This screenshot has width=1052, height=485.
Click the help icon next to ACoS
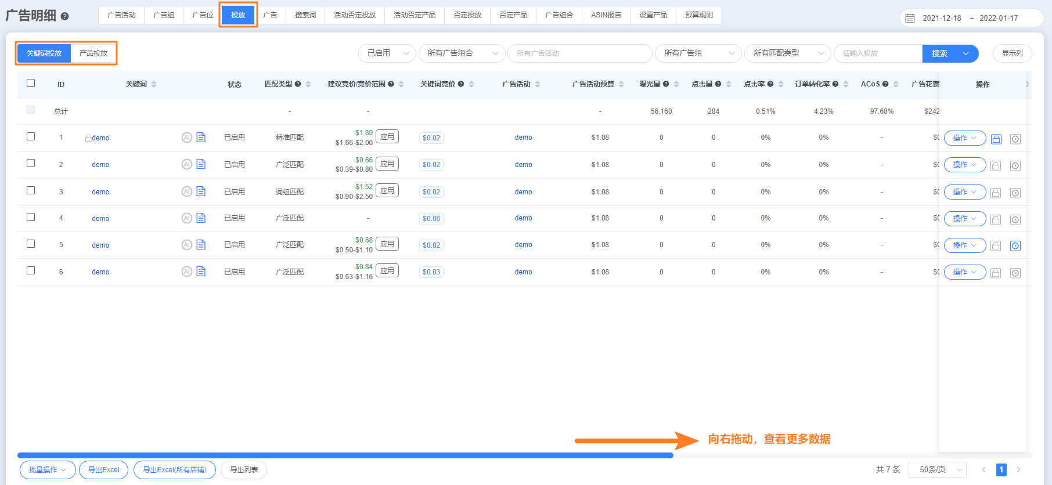tap(885, 84)
